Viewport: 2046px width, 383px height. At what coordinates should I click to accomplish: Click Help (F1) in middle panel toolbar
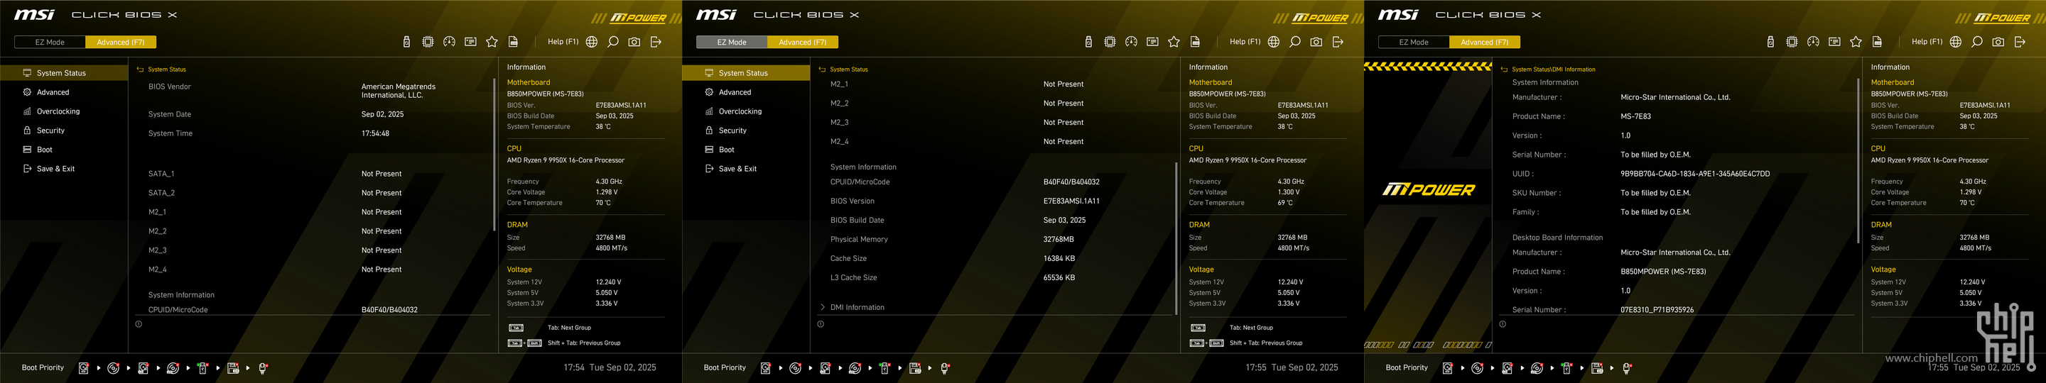pos(1245,42)
